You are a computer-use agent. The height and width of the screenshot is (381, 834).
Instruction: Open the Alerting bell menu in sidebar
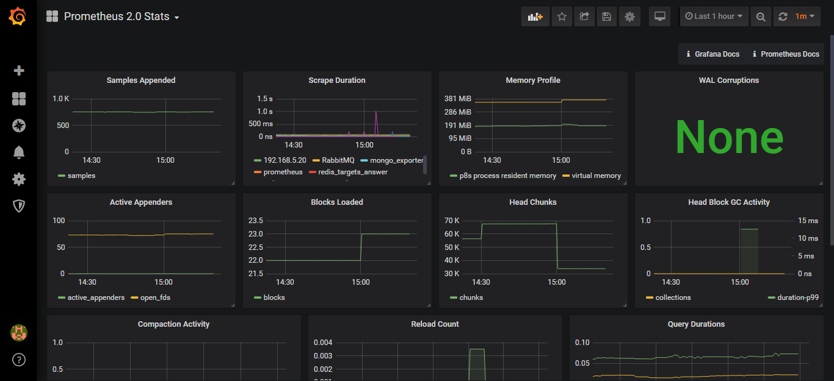pyautogui.click(x=18, y=152)
